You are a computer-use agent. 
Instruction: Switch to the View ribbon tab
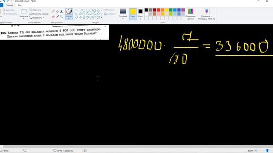coord(20,5)
